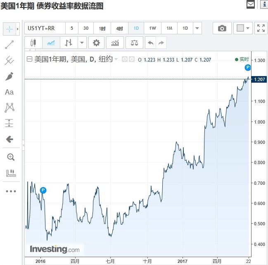268x265 pixels.
Task: Click the envelope email icon
Action: [251, 4]
